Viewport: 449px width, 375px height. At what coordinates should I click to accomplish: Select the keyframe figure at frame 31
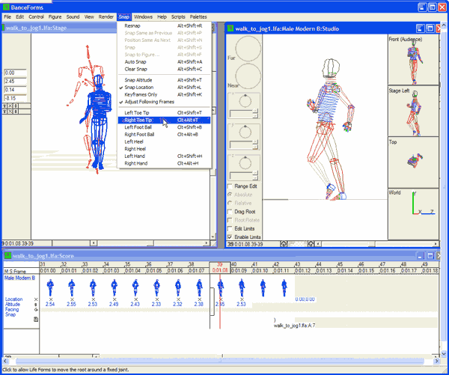tap(50, 287)
